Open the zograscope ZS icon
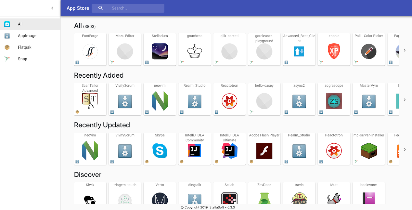Viewport: 412px width, 210px height. [x=334, y=101]
